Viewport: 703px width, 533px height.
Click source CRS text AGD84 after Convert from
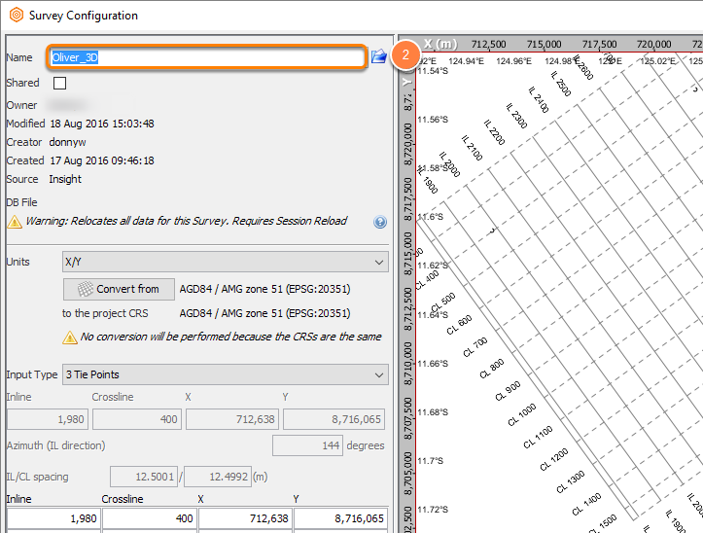[264, 289]
